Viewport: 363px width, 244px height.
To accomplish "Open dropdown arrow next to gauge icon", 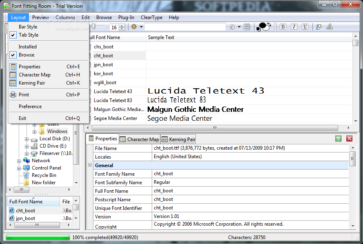I will (239, 27).
